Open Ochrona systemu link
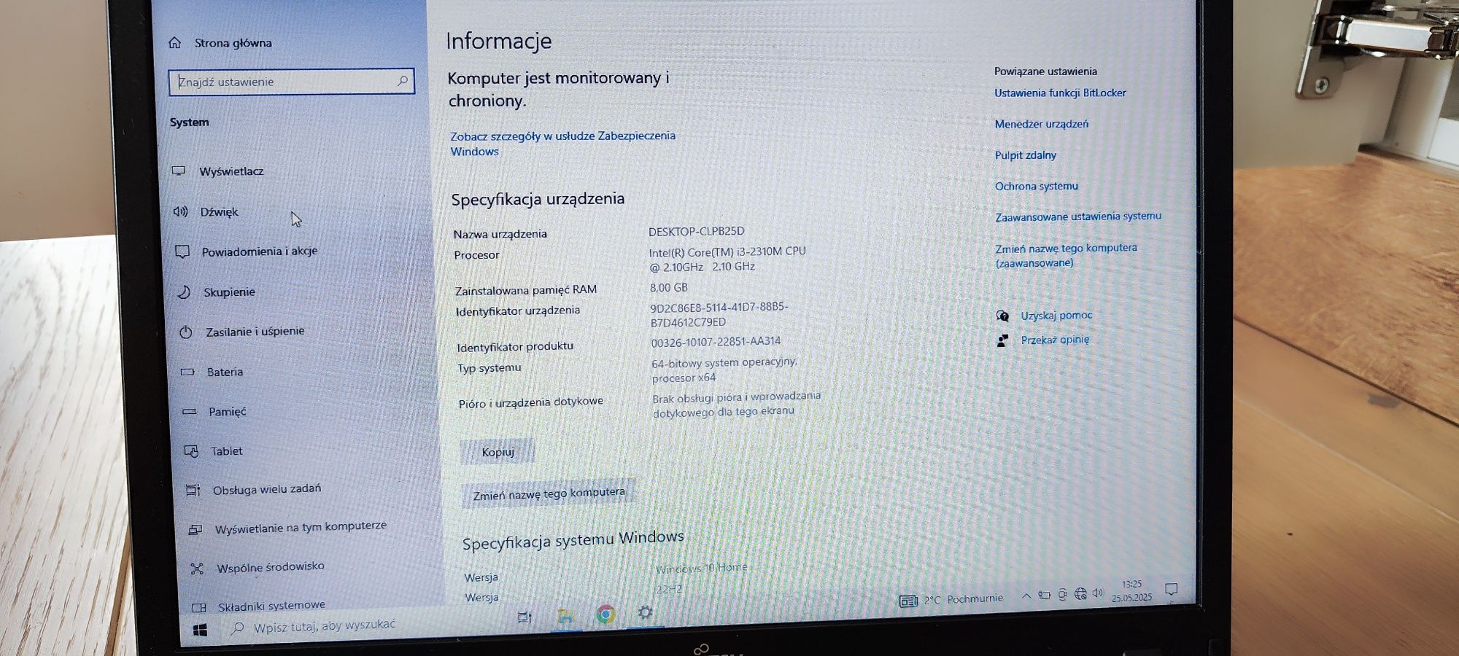1459x656 pixels. [x=1036, y=186]
